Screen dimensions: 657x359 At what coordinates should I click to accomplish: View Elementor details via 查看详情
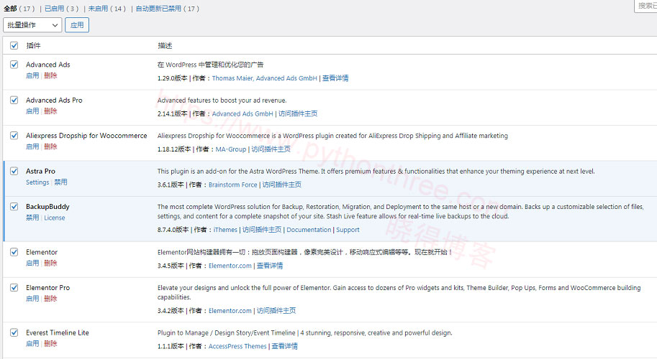tap(270, 266)
